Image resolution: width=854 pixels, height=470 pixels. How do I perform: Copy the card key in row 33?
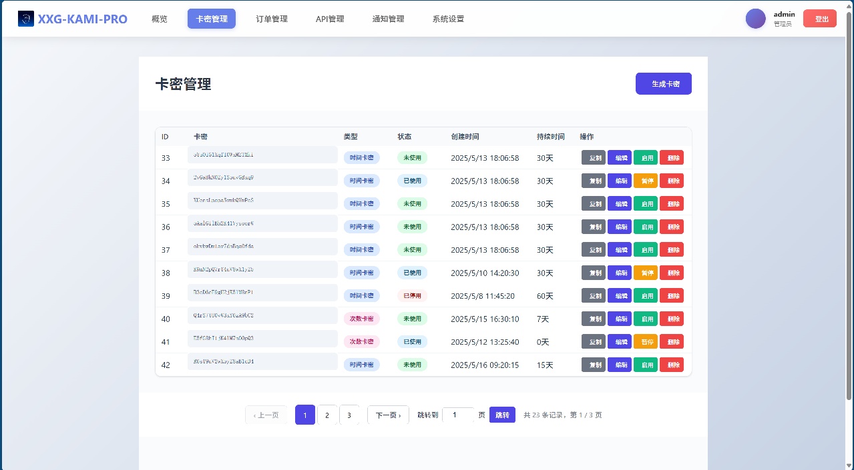click(x=593, y=157)
